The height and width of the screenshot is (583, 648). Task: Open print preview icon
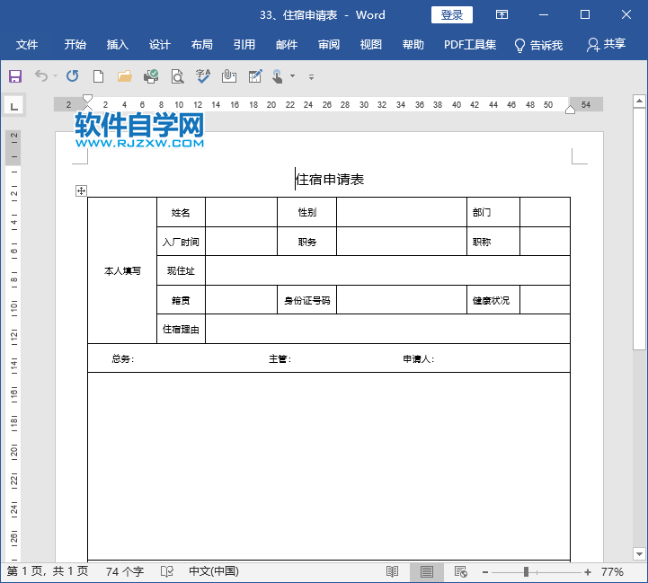177,76
